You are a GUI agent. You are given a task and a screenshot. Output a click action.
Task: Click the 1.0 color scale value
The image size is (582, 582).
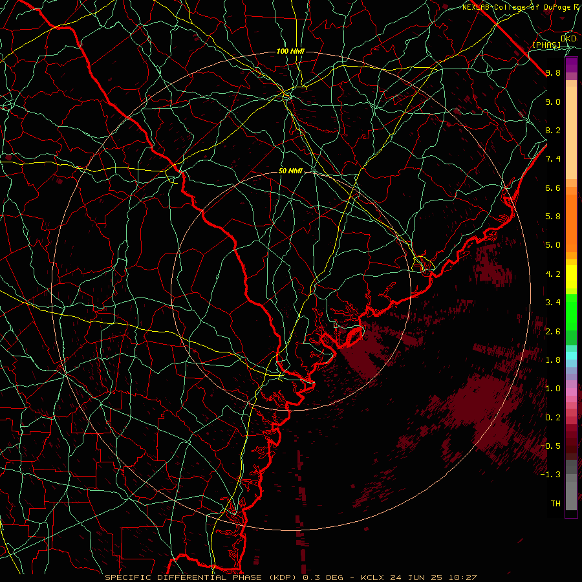(553, 389)
